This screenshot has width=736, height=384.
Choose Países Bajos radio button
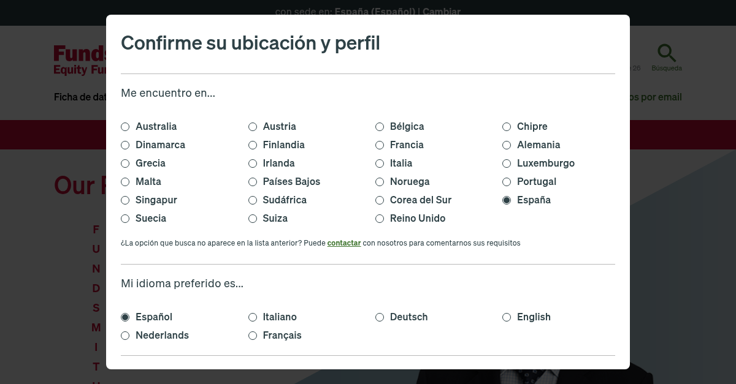point(253,182)
